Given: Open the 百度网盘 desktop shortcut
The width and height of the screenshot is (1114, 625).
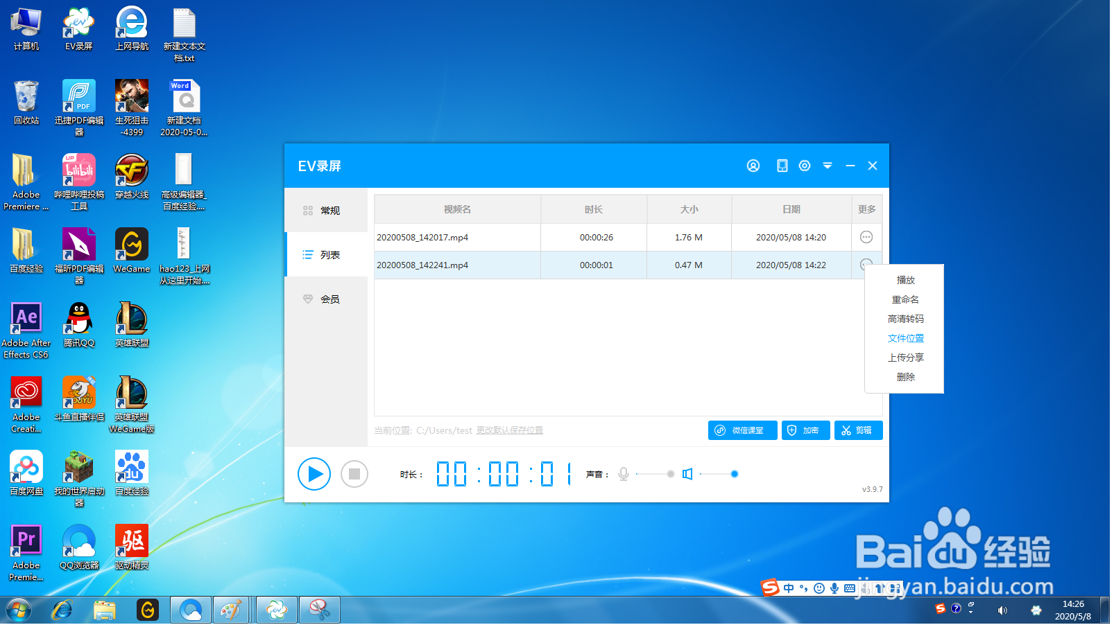Looking at the screenshot, I should pos(26,473).
